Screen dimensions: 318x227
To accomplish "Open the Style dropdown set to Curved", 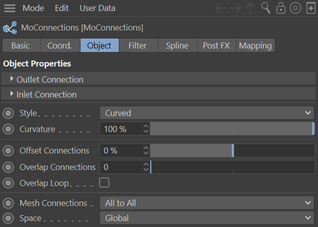I will (207, 113).
